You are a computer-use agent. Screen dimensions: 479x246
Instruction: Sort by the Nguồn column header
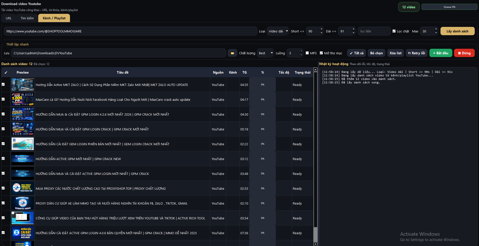(x=218, y=72)
